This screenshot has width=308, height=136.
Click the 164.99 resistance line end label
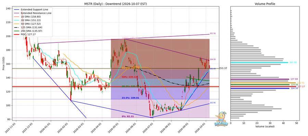pos(213,59)
